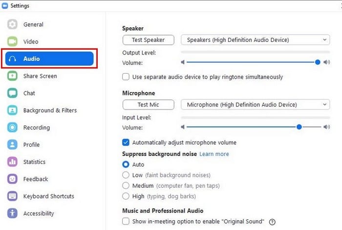The height and width of the screenshot is (230, 342).
Task: Click the Feedback smiley icon
Action: 12,179
